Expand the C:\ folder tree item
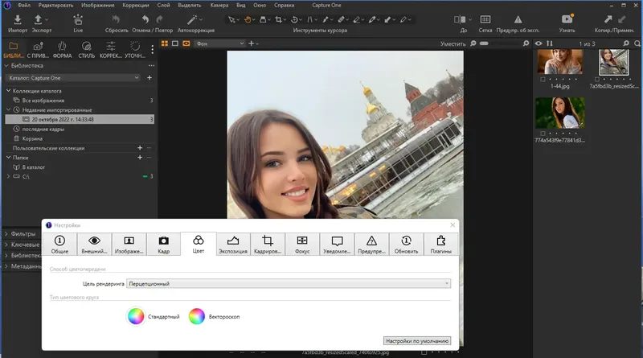The width and height of the screenshot is (643, 358). pyautogui.click(x=9, y=175)
